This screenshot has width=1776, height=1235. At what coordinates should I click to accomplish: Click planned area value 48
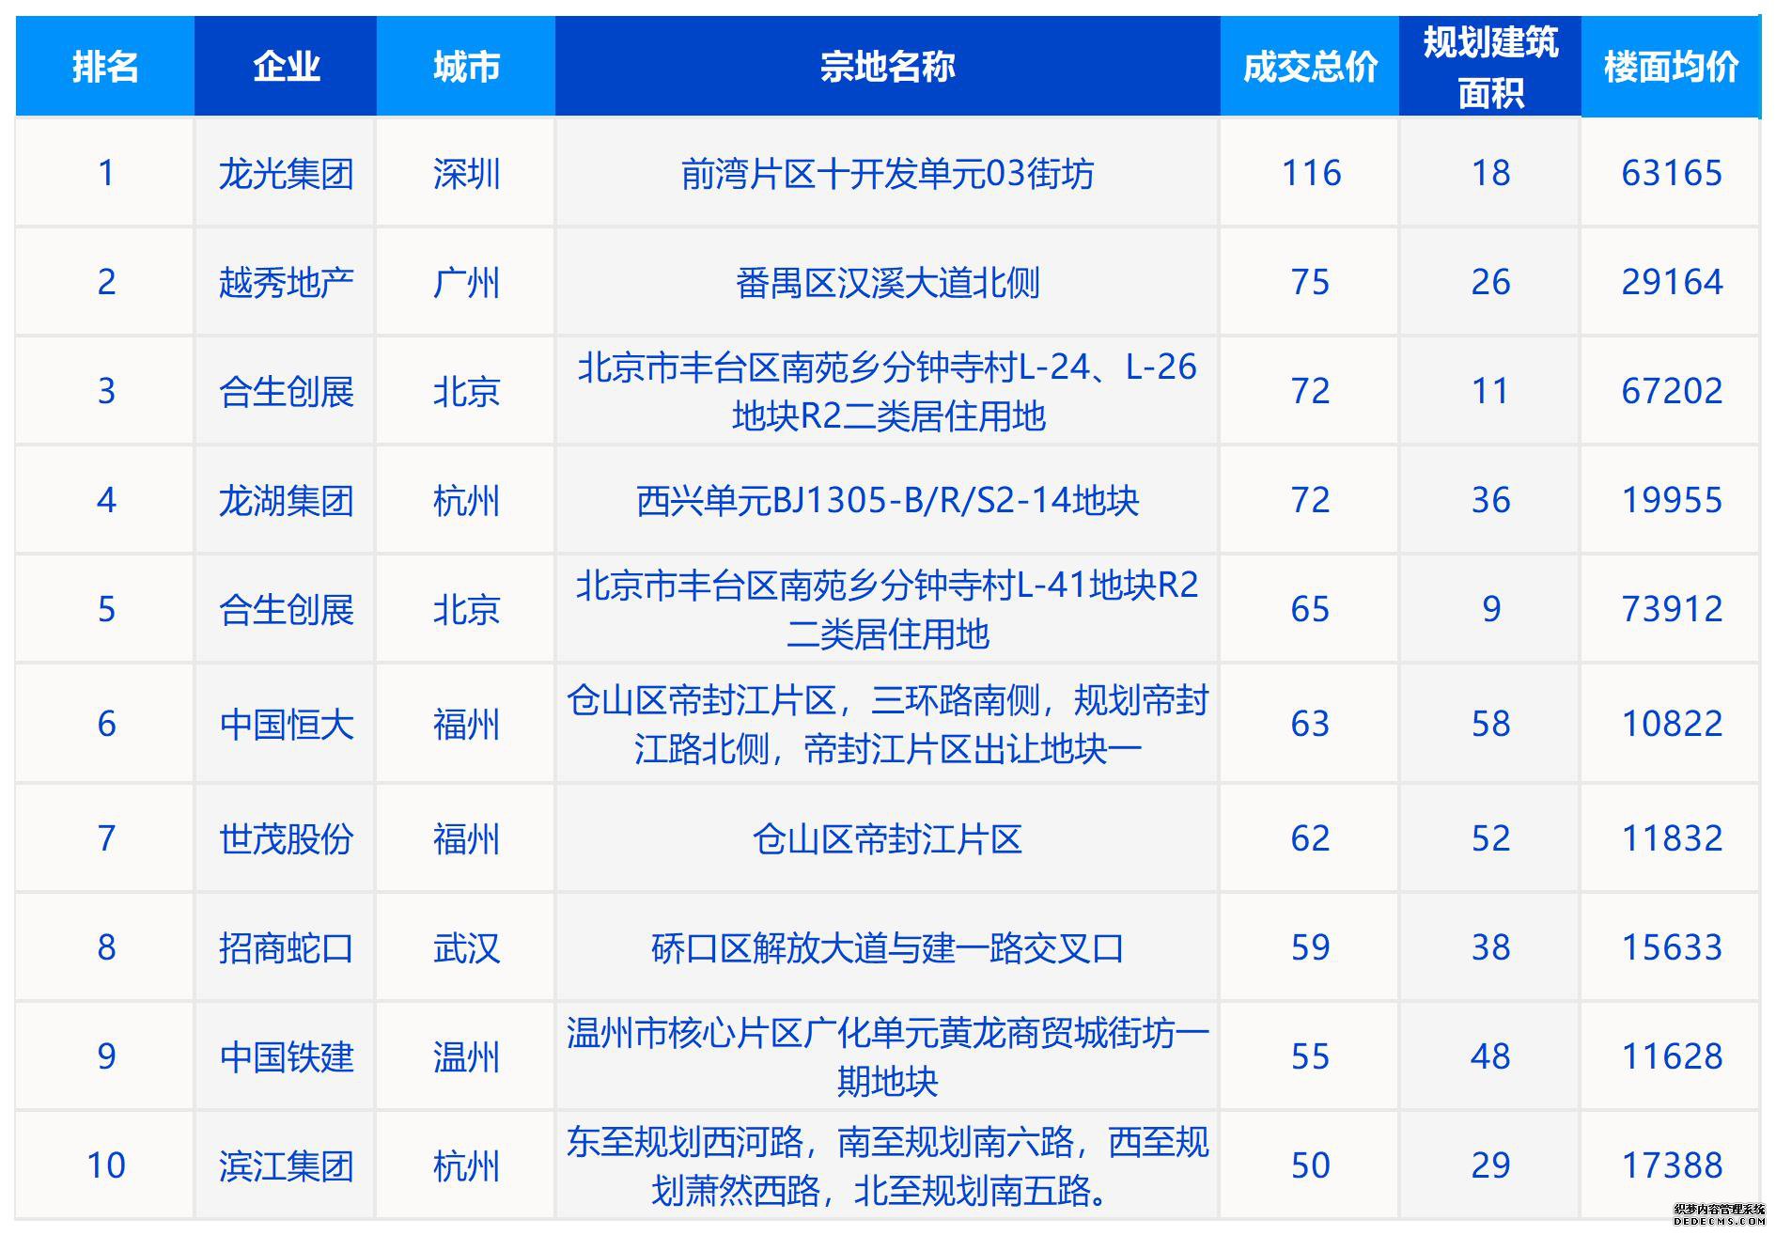[x=1490, y=1056]
